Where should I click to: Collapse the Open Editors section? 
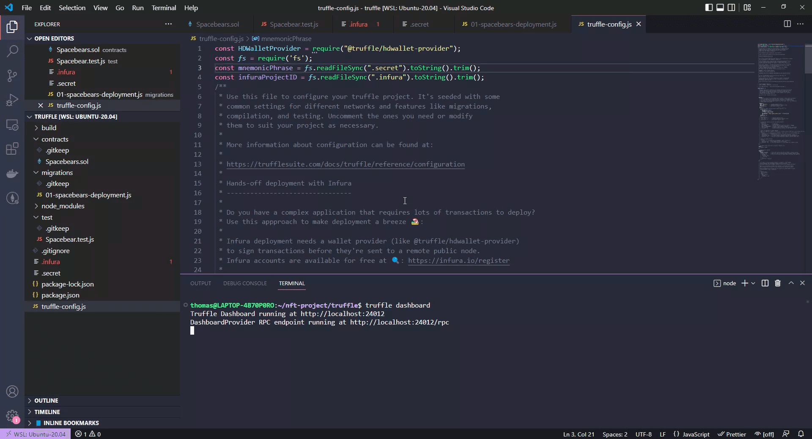pos(102,38)
